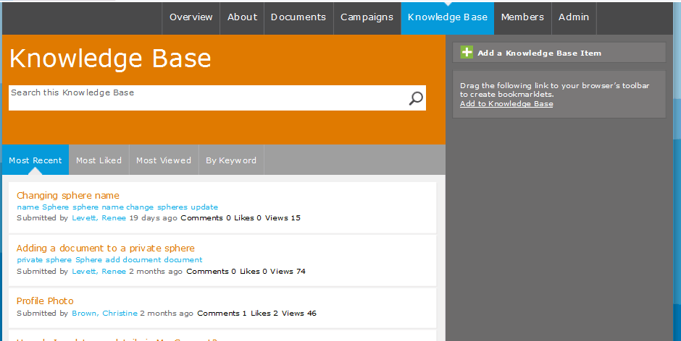Switch to By Keyword tab
Screen dimensions: 681x341
coord(231,160)
